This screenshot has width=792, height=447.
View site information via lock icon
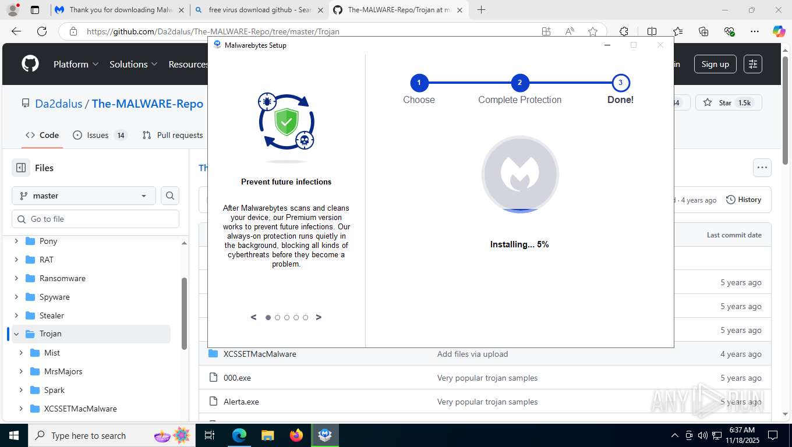(x=73, y=31)
